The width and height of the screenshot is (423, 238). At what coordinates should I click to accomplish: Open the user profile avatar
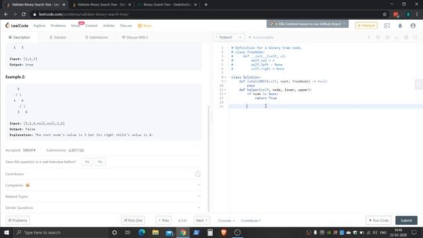click(x=412, y=26)
